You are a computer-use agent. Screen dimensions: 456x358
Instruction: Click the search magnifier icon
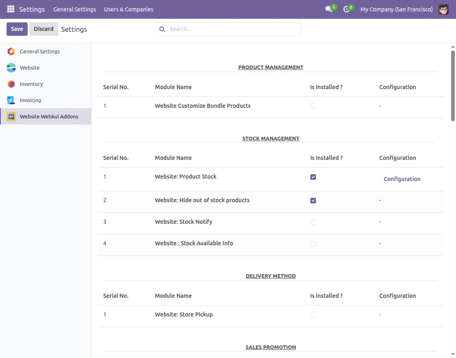point(162,29)
